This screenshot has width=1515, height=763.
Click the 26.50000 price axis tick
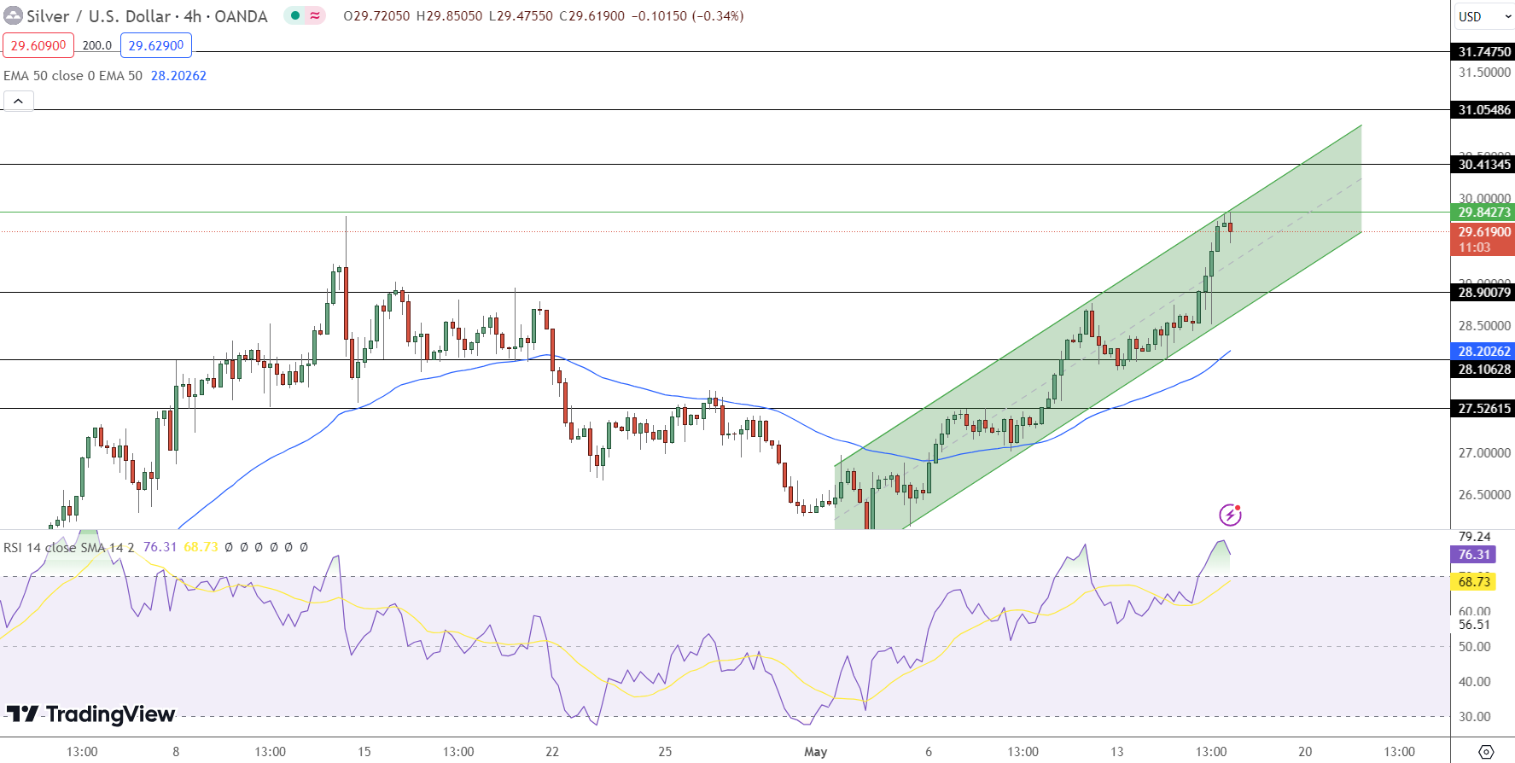coord(1483,495)
